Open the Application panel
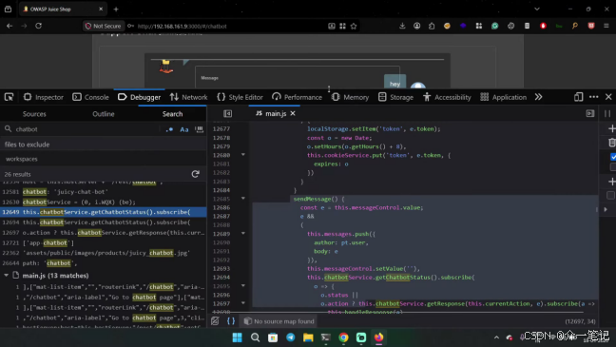The image size is (616, 347). point(503,97)
